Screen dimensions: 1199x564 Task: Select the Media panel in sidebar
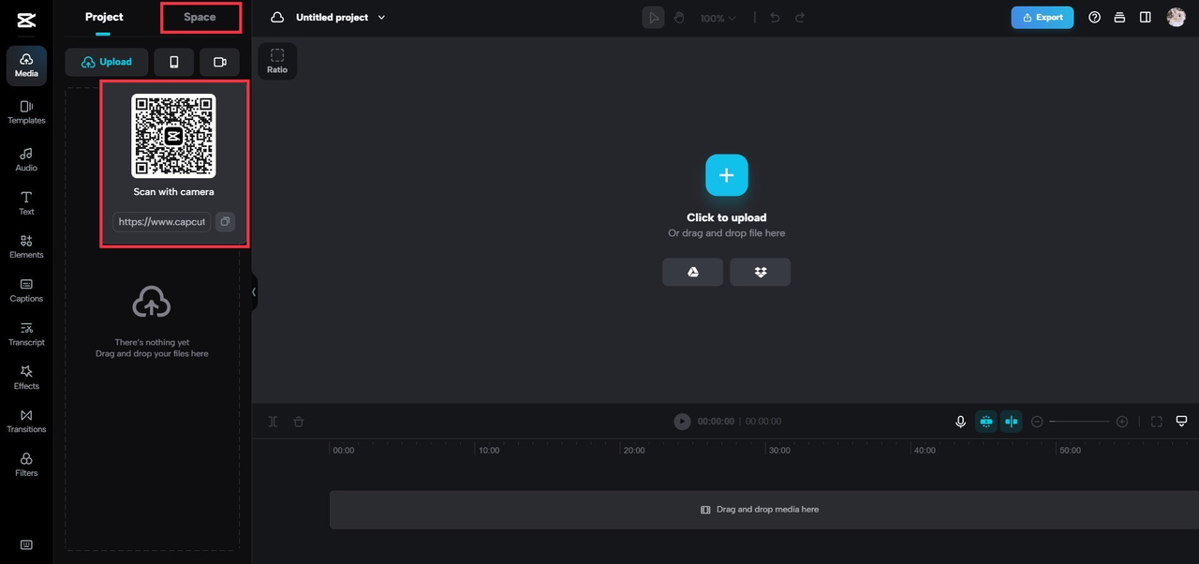pos(26,65)
